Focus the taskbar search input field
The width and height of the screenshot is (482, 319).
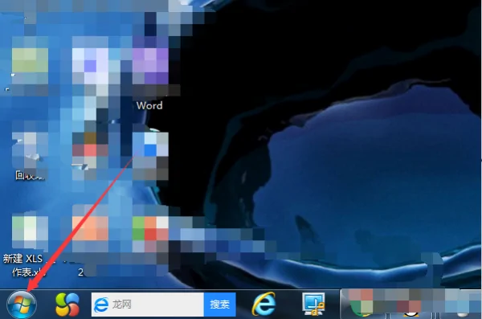[x=148, y=305]
